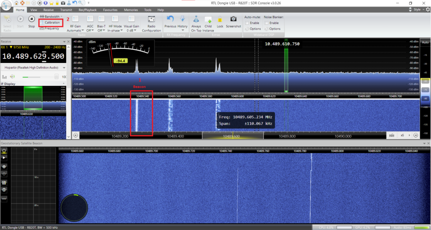The width and height of the screenshot is (431, 230).
Task: Open the Memories ribbon tab
Action: 130,9
